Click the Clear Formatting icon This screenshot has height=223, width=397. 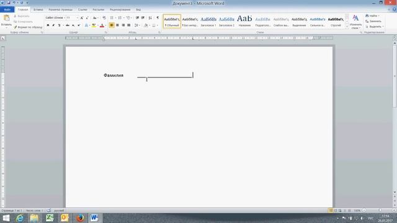(x=104, y=18)
